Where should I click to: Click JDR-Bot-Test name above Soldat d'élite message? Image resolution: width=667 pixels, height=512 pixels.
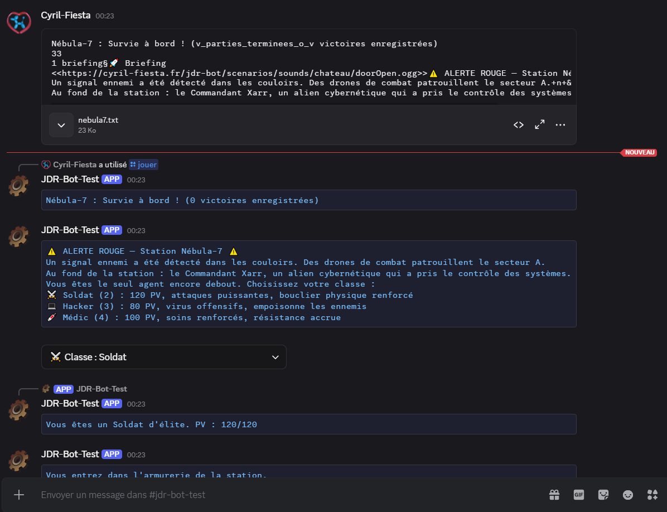click(70, 403)
